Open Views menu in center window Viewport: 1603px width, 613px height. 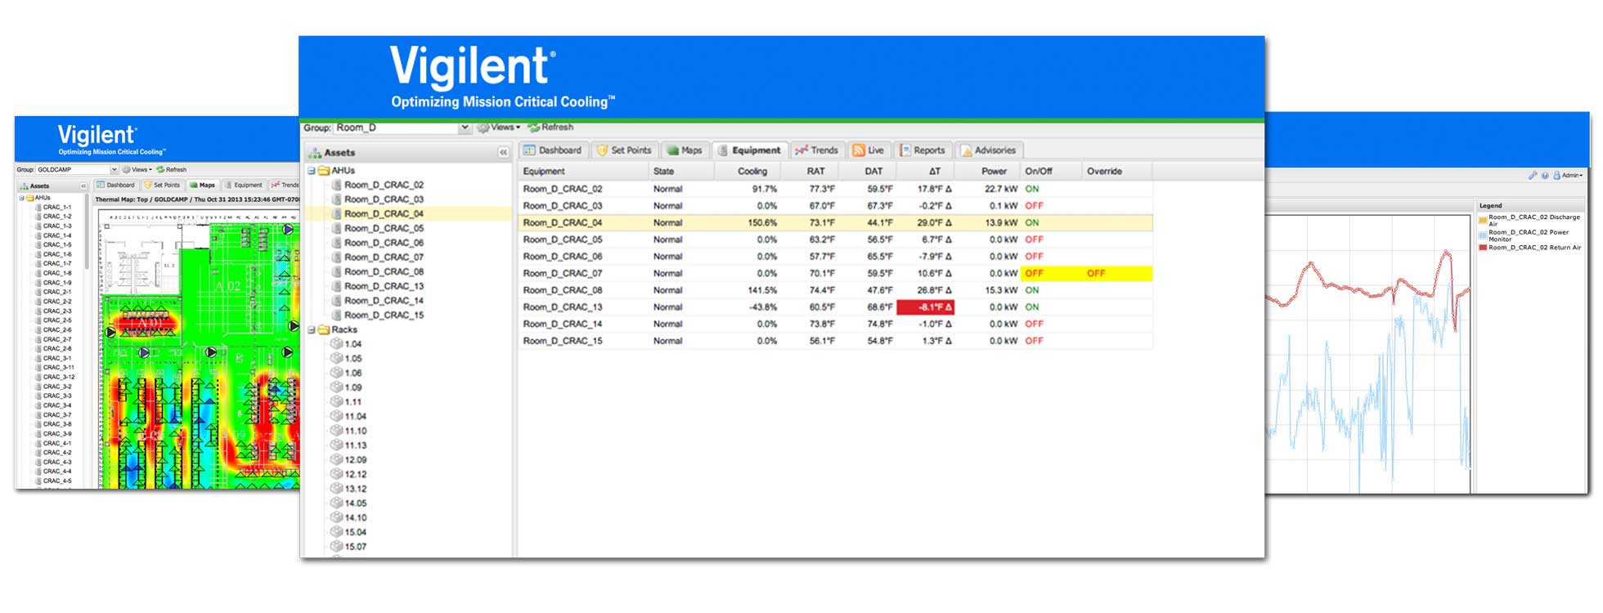pos(500,128)
